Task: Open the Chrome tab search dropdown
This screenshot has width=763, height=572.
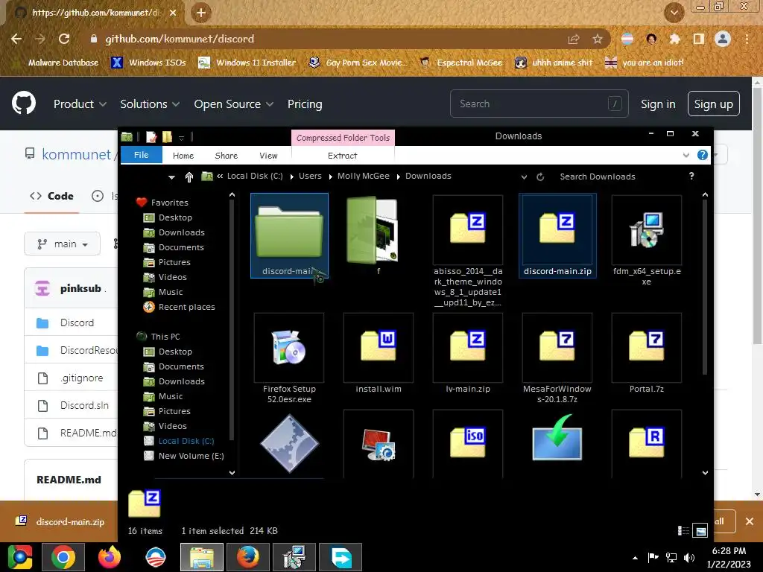Action: (674, 13)
